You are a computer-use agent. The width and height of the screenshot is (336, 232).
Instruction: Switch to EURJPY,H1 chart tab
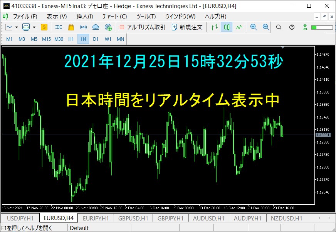point(96,218)
